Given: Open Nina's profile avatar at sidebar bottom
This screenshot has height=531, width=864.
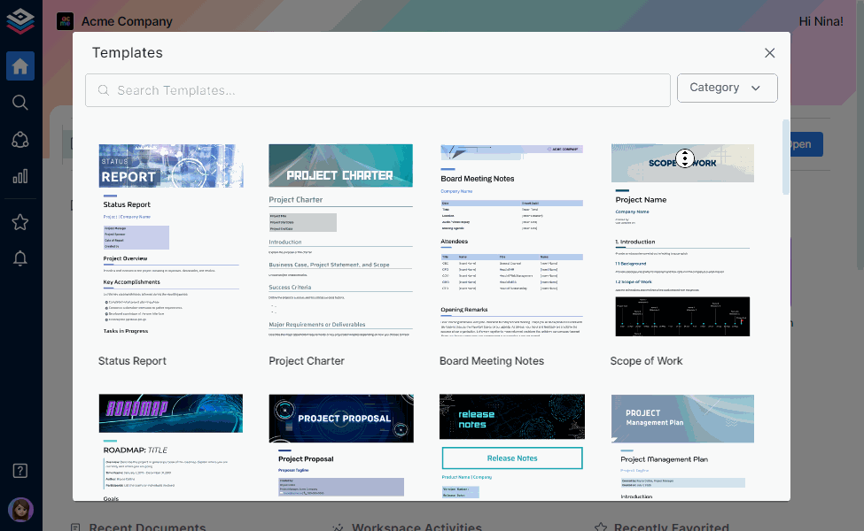Looking at the screenshot, I should click(x=19, y=509).
